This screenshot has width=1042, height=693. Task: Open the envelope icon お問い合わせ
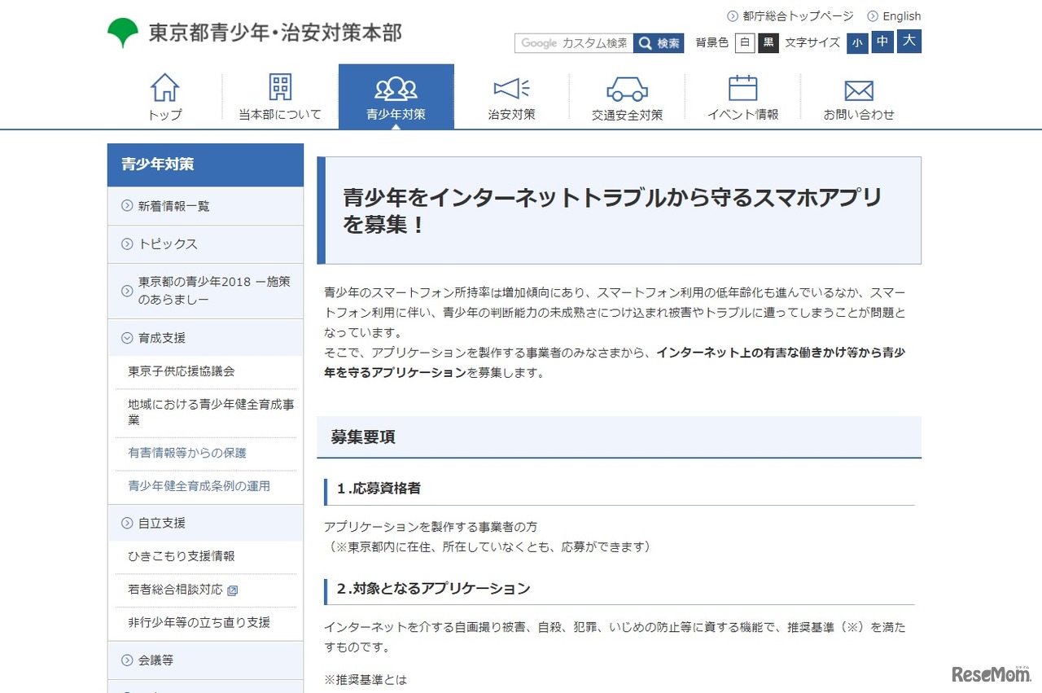click(859, 90)
